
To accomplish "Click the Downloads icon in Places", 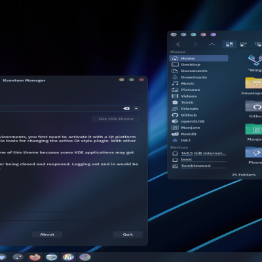I will [x=175, y=77].
